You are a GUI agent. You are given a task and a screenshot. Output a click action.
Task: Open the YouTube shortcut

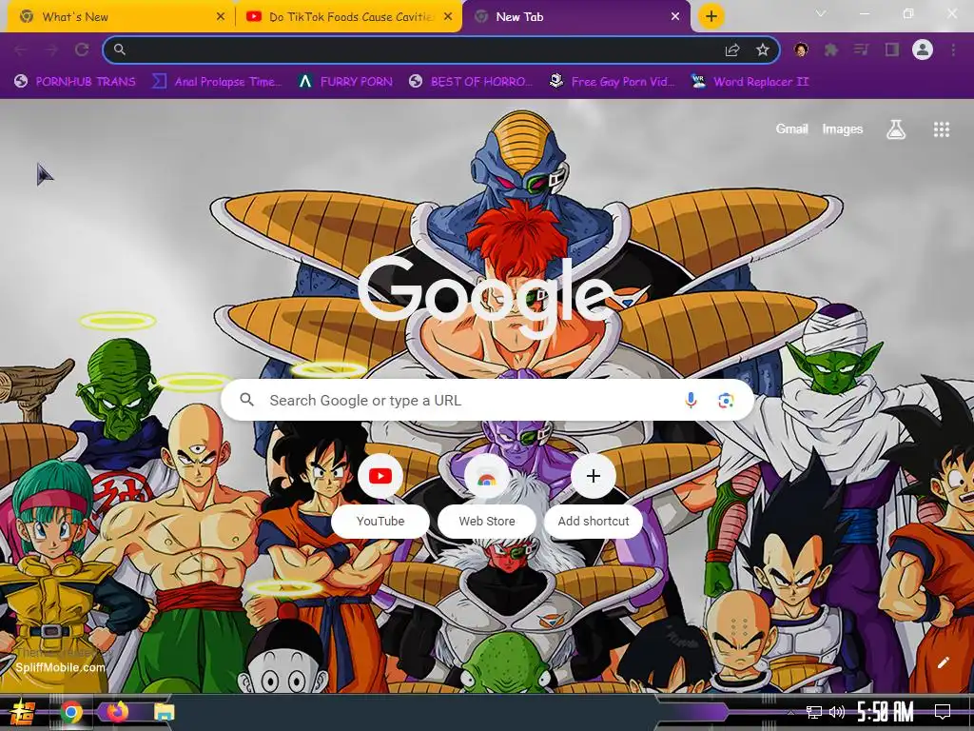pyautogui.click(x=380, y=495)
